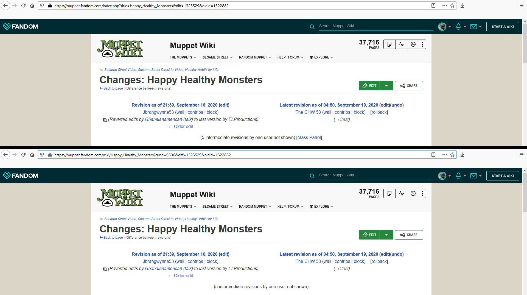Open The CHW 53 user link in bottom window
527x295 pixels.
[308, 261]
